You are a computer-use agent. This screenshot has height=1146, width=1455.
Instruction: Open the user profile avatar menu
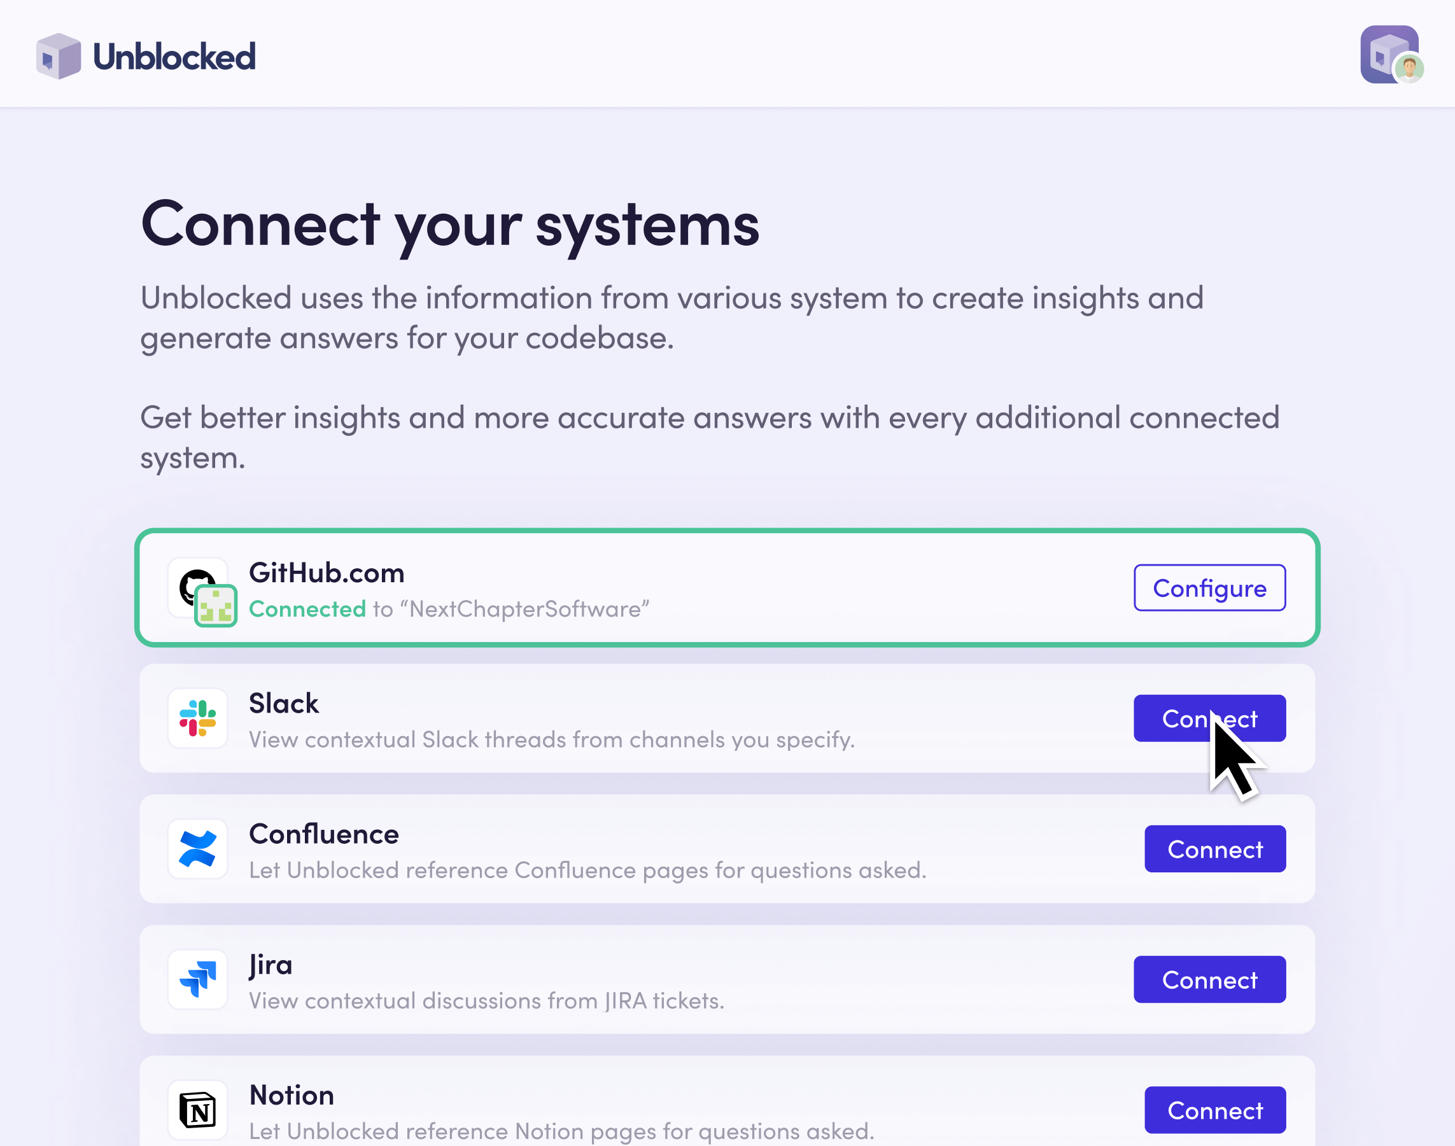click(x=1391, y=55)
